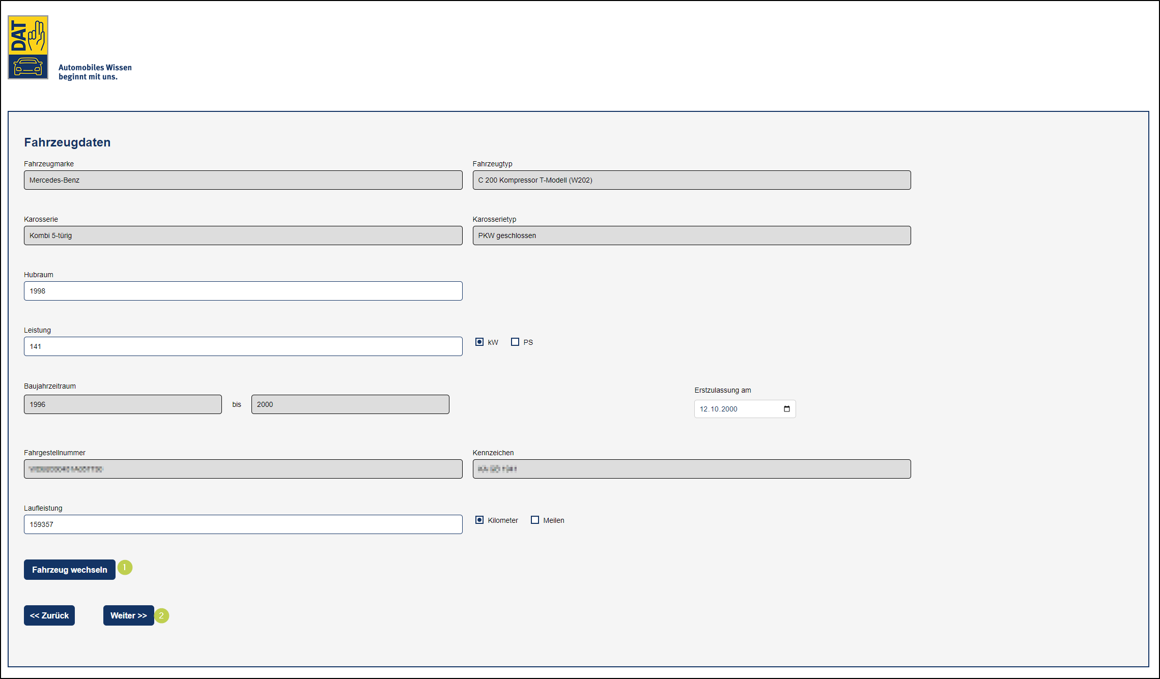Click the DAT logo icon

28,47
